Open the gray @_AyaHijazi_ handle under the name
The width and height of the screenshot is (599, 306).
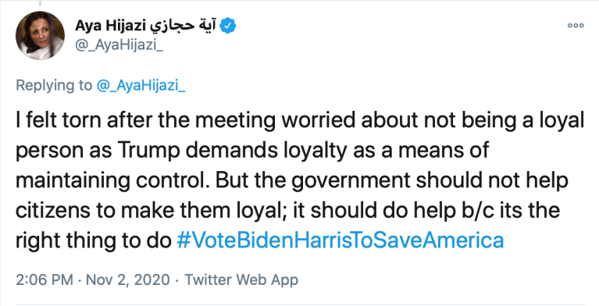click(119, 46)
